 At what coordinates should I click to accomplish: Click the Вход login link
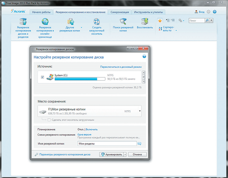[201, 12]
